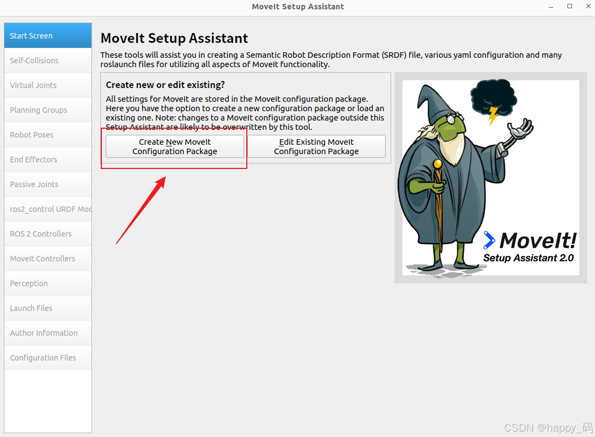595x437 pixels.
Task: Open Launch Files step
Action: (48, 308)
